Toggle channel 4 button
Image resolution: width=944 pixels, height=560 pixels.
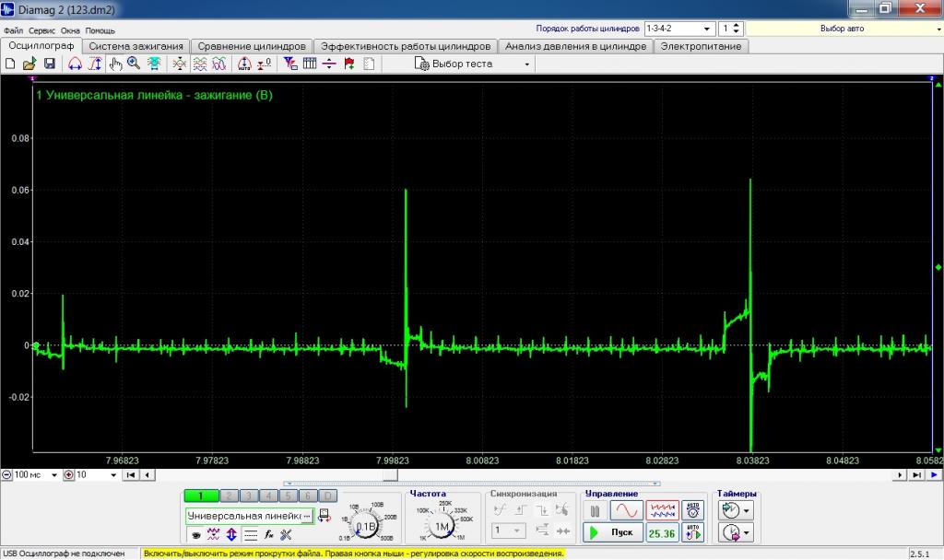click(268, 496)
